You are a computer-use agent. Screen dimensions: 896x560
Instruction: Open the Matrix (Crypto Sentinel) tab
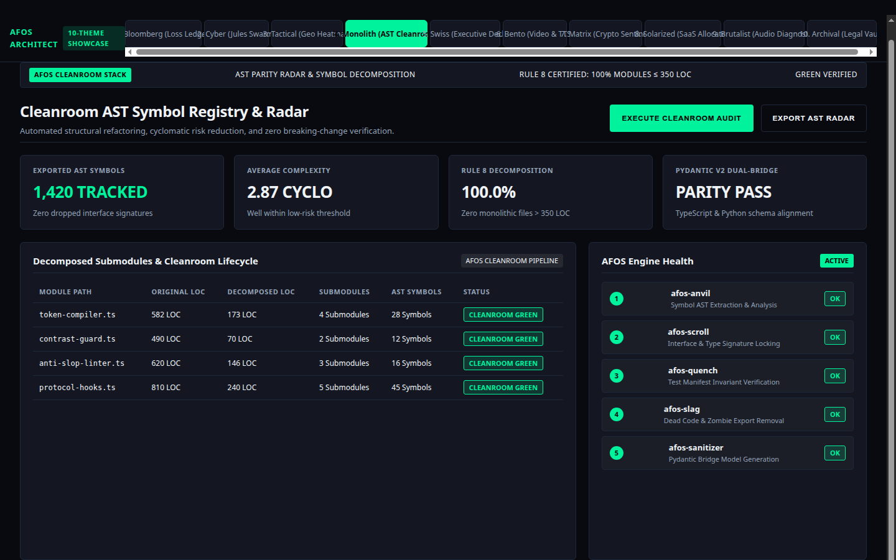coord(605,34)
